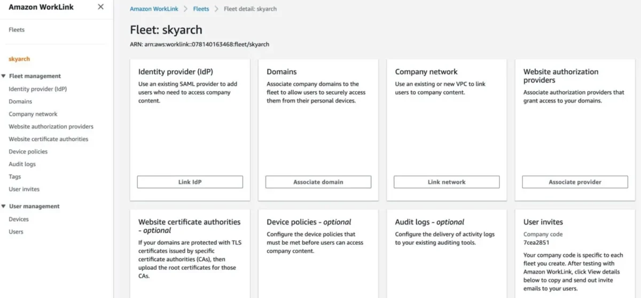This screenshot has width=641, height=298.
Task: Open Fleets in the sidebar
Action: pyautogui.click(x=17, y=30)
